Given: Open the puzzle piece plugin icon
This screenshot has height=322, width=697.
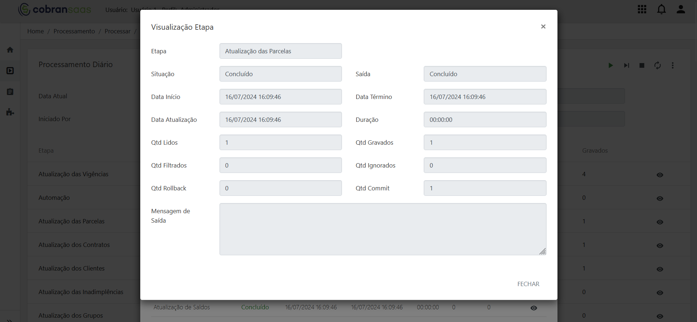Looking at the screenshot, I should click(10, 112).
